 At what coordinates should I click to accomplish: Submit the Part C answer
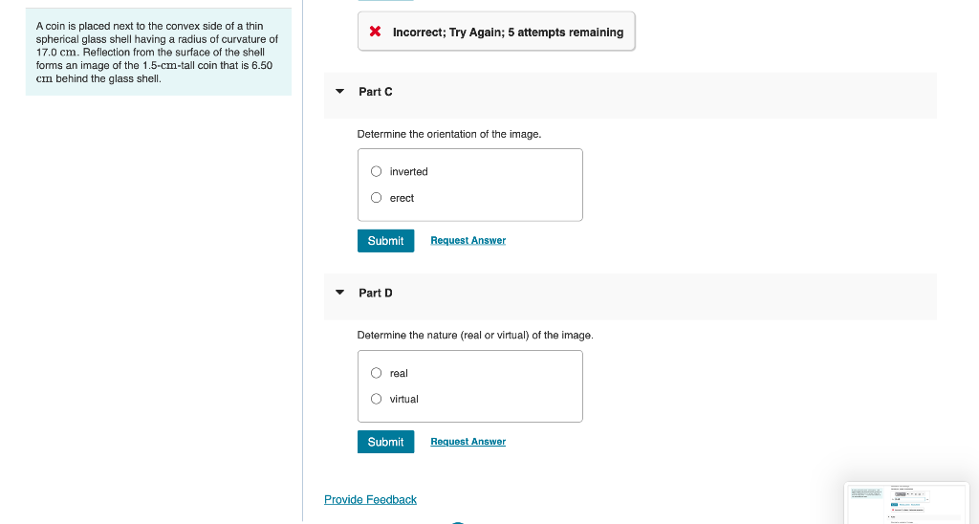(x=385, y=241)
